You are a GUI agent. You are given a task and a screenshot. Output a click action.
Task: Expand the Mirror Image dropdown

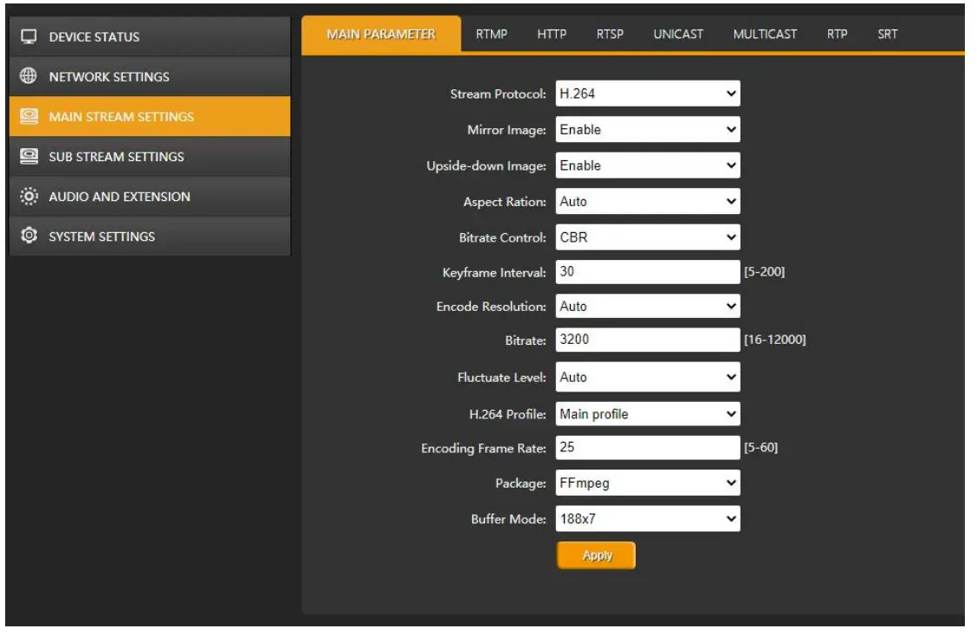(648, 130)
